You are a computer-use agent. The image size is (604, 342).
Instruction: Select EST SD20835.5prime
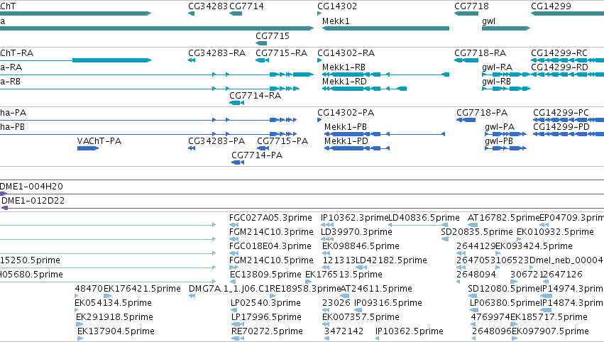coord(477,232)
